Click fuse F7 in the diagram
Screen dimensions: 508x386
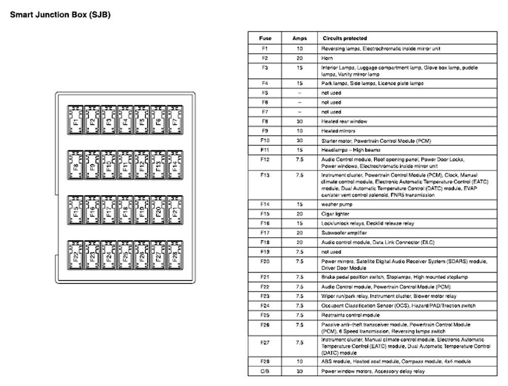click(175, 120)
